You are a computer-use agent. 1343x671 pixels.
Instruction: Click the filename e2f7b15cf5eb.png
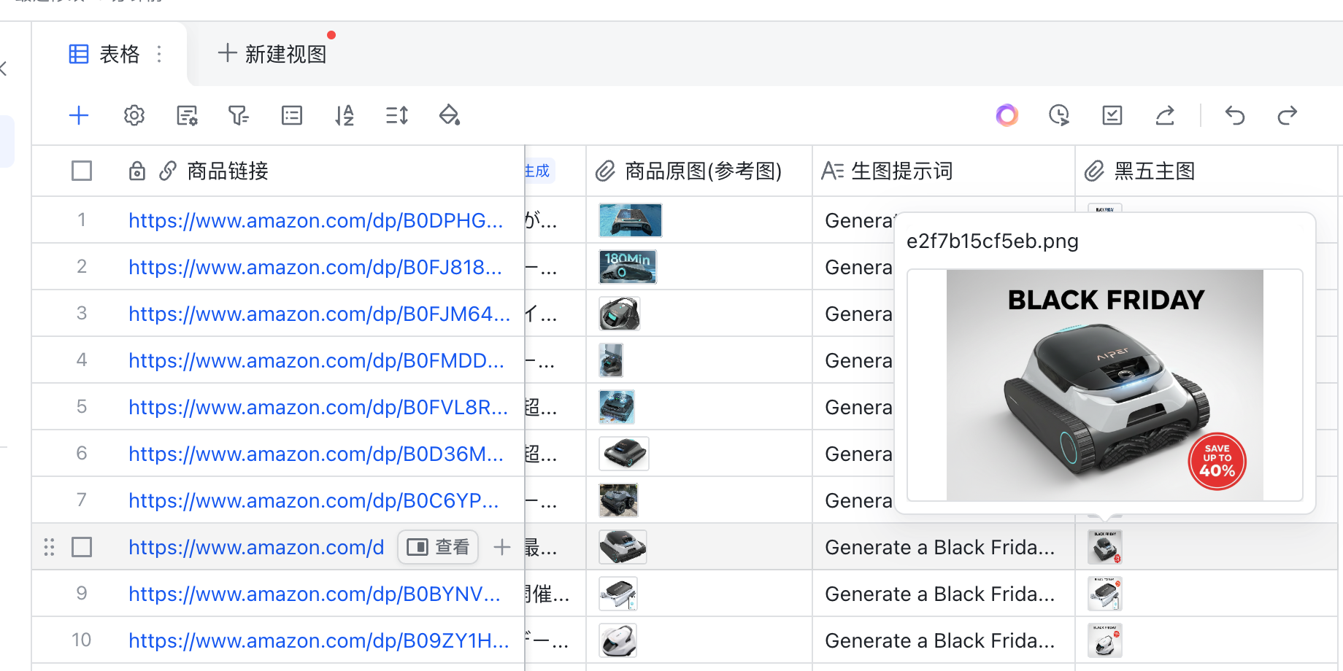click(x=993, y=241)
